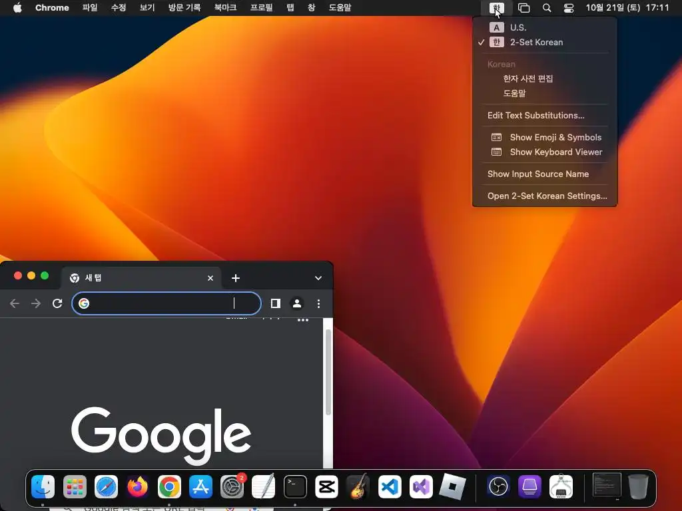
Task: Click the date and time in menu bar
Action: point(627,7)
